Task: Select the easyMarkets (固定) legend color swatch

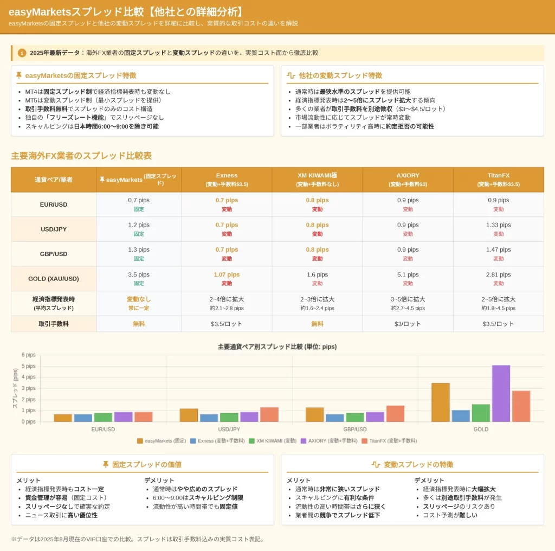Action: click(140, 441)
